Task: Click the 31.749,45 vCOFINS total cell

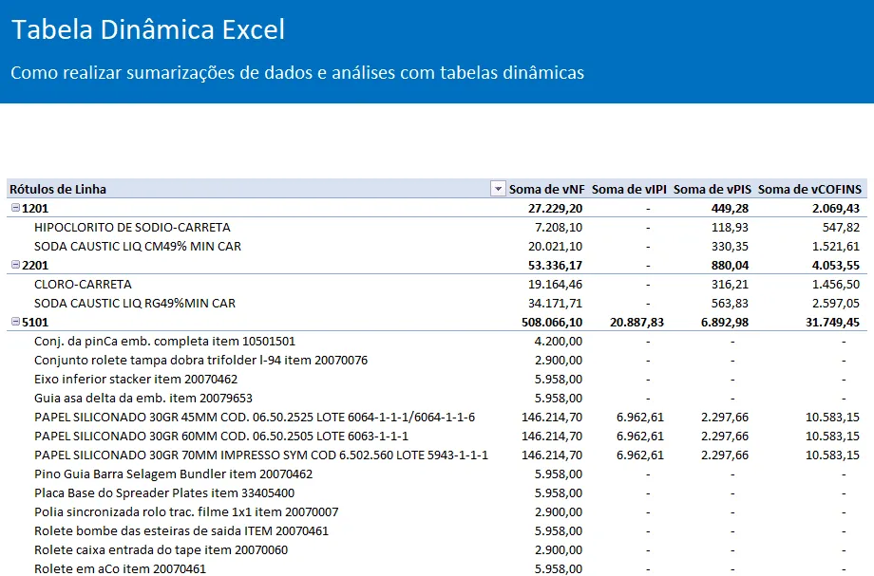Action: point(832,322)
